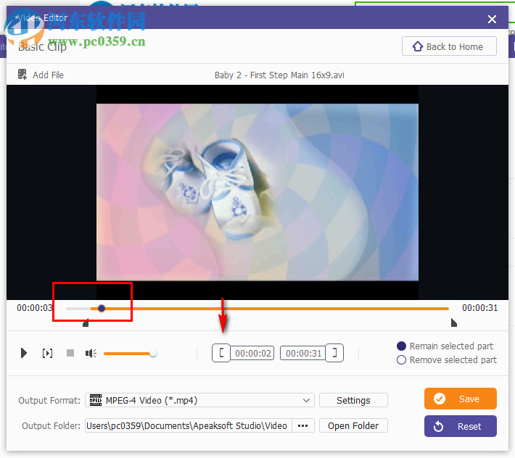Image resolution: width=515 pixels, height=458 pixels.
Task: Click the Add File icon
Action: pos(22,75)
